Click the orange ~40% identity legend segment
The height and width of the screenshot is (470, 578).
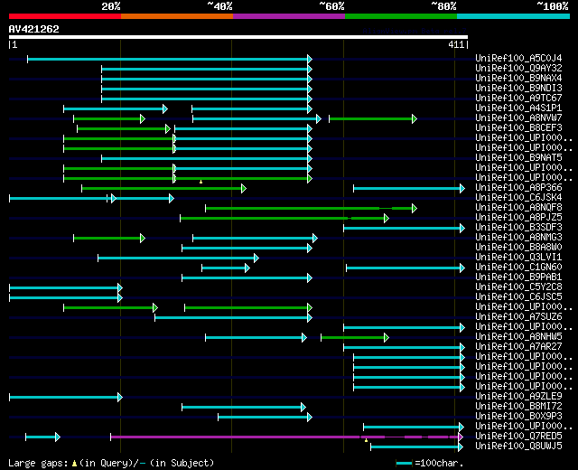pyautogui.click(x=177, y=16)
